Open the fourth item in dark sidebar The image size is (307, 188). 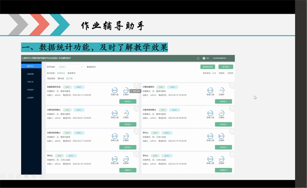(30, 90)
